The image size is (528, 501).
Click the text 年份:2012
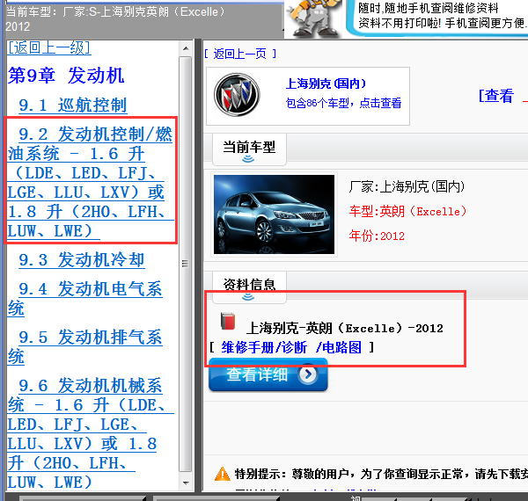(377, 236)
